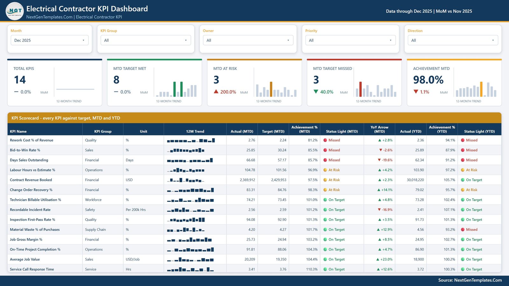509x286 pixels.
Task: Click the Achievement MTD trend bar chart
Action: point(476,89)
